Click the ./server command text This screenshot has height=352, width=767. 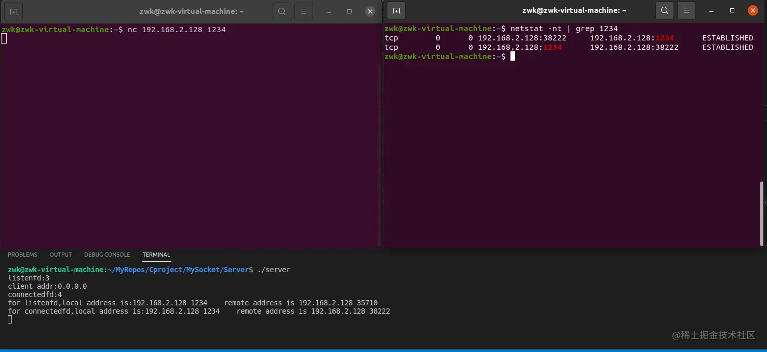coord(274,270)
